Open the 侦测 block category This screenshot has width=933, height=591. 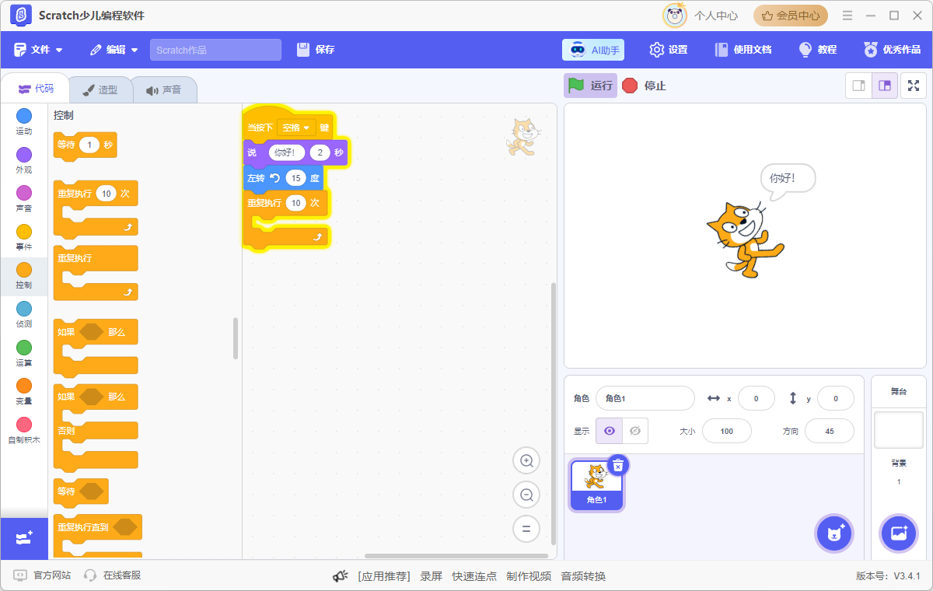pyautogui.click(x=24, y=315)
